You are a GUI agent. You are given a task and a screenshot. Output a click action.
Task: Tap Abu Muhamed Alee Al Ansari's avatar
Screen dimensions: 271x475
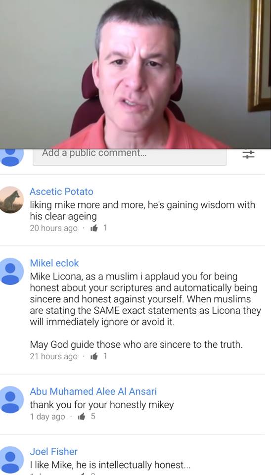pyautogui.click(x=10, y=400)
